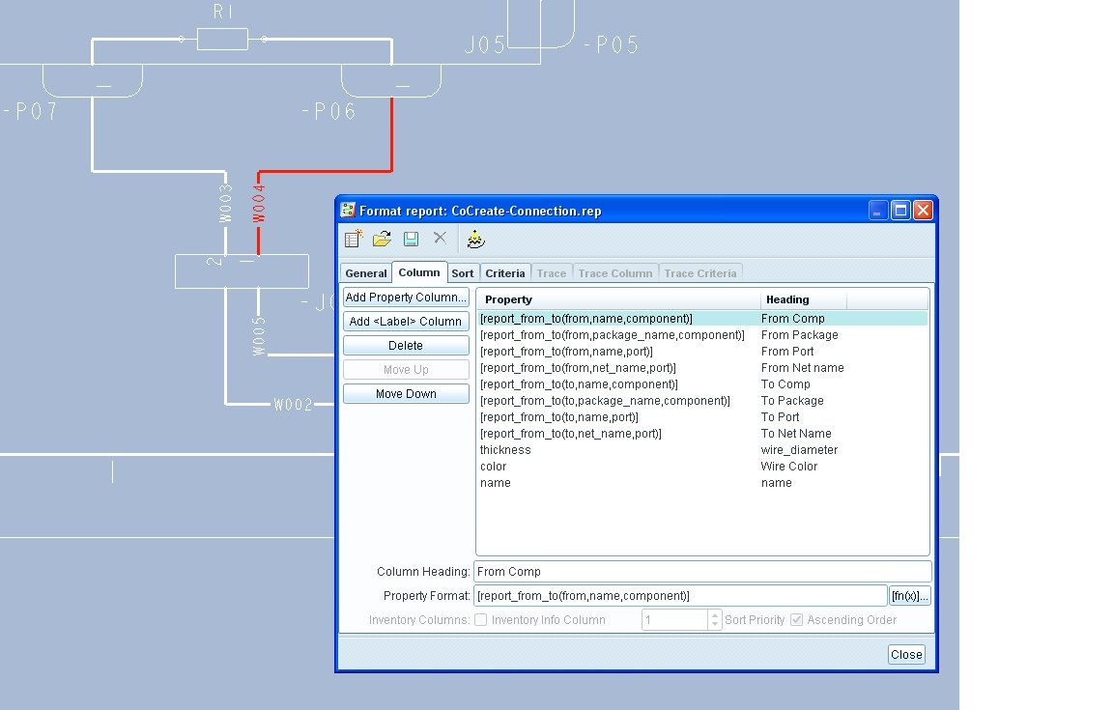Open the Sort tab
1113x710 pixels.
click(462, 273)
